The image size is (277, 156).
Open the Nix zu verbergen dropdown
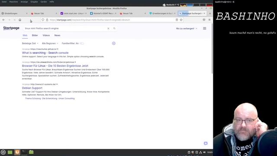[187, 29]
